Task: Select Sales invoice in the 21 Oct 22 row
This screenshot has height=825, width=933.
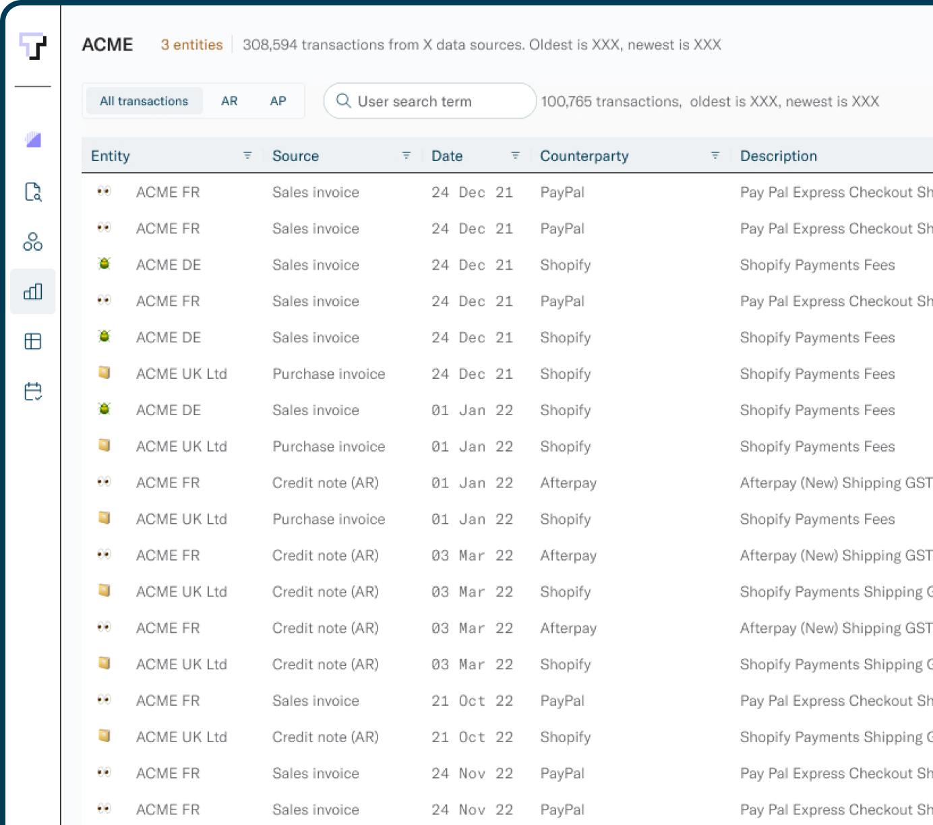Action: pyautogui.click(x=315, y=701)
